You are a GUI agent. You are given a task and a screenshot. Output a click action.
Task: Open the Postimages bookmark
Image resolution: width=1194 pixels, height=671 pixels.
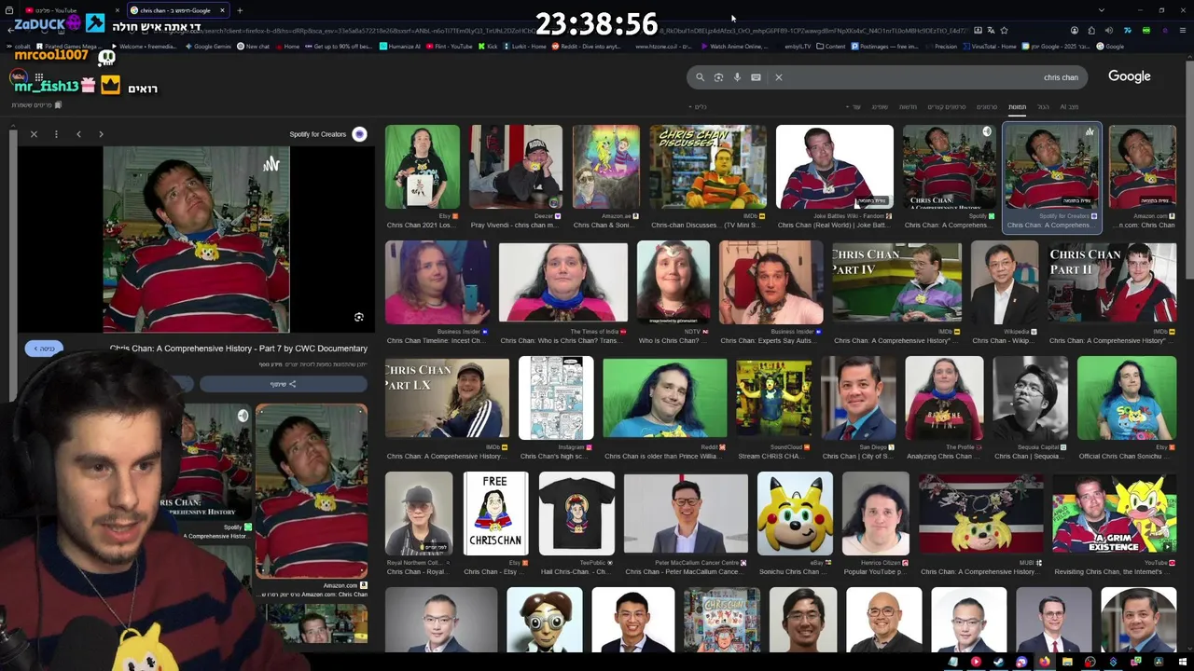pos(885,47)
